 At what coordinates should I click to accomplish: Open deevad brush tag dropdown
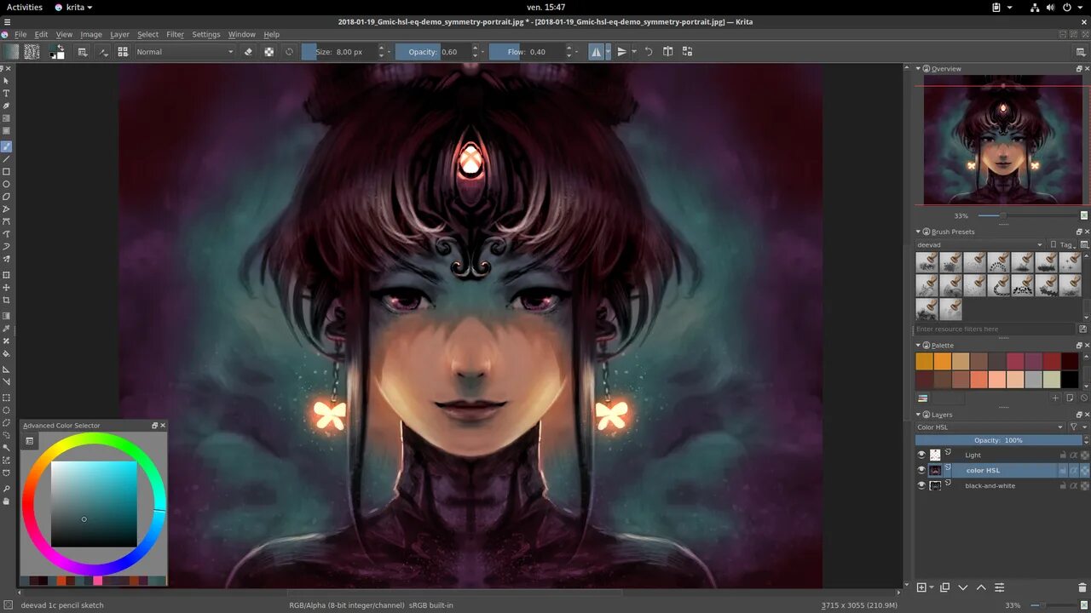click(979, 244)
